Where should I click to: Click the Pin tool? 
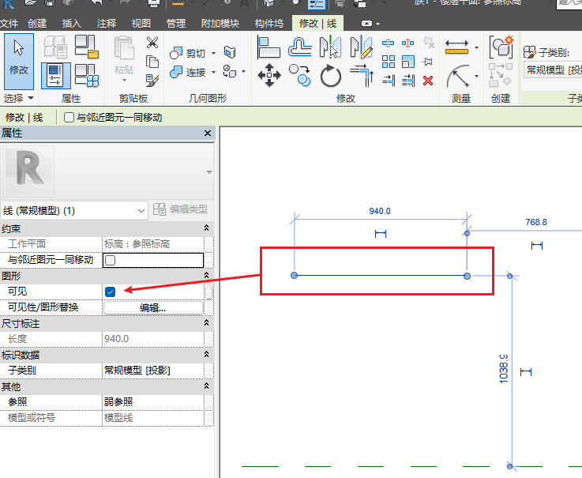pyautogui.click(x=427, y=62)
